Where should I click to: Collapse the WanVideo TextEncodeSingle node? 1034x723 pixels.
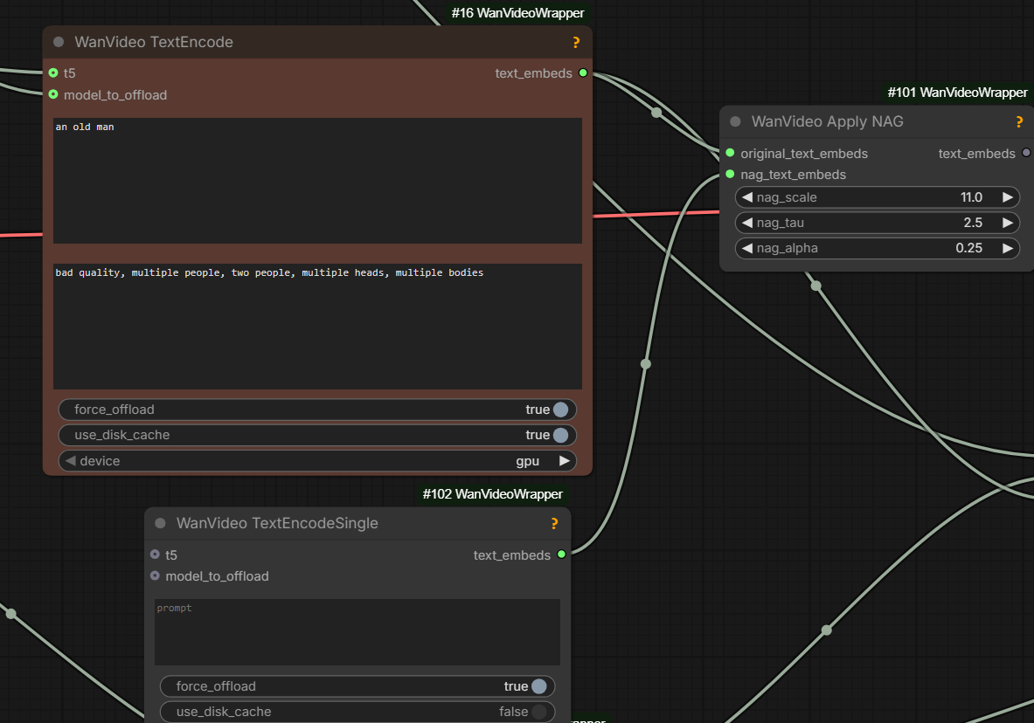pyautogui.click(x=160, y=524)
